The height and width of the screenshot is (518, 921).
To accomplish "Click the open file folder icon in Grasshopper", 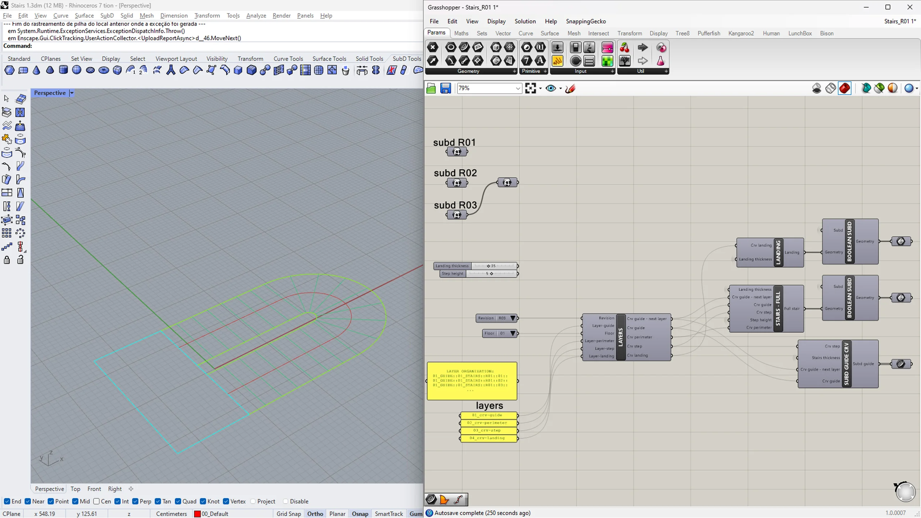I will click(431, 88).
